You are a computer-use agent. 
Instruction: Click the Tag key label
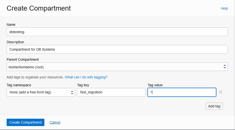pyautogui.click(x=83, y=85)
